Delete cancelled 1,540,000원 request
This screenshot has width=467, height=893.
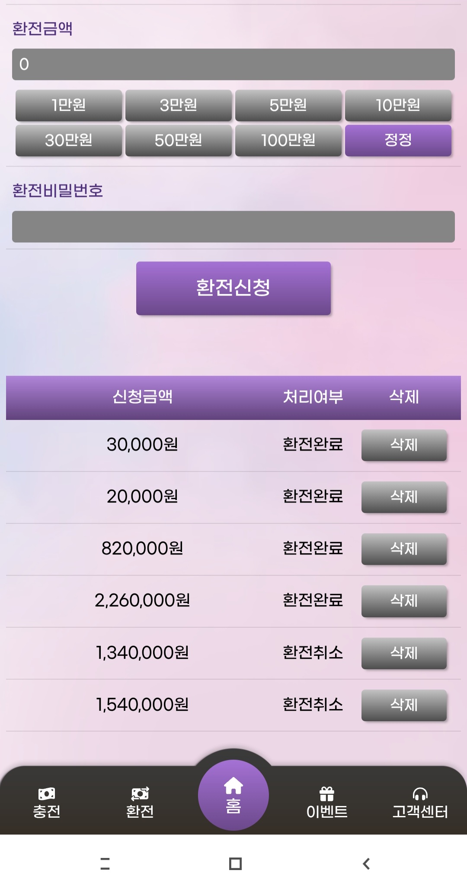(404, 705)
